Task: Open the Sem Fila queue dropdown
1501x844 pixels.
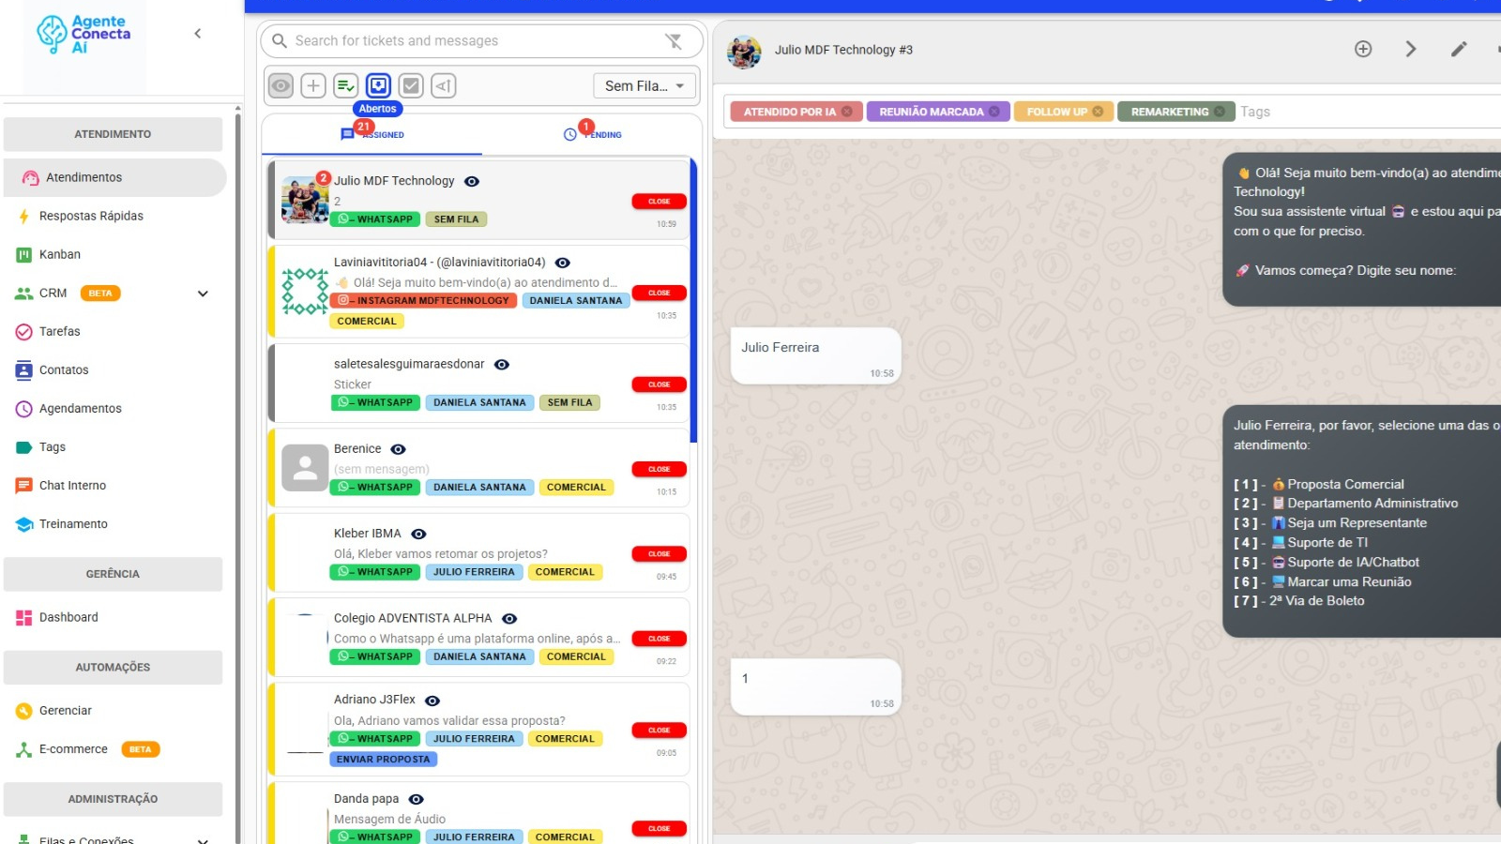Action: coord(644,85)
